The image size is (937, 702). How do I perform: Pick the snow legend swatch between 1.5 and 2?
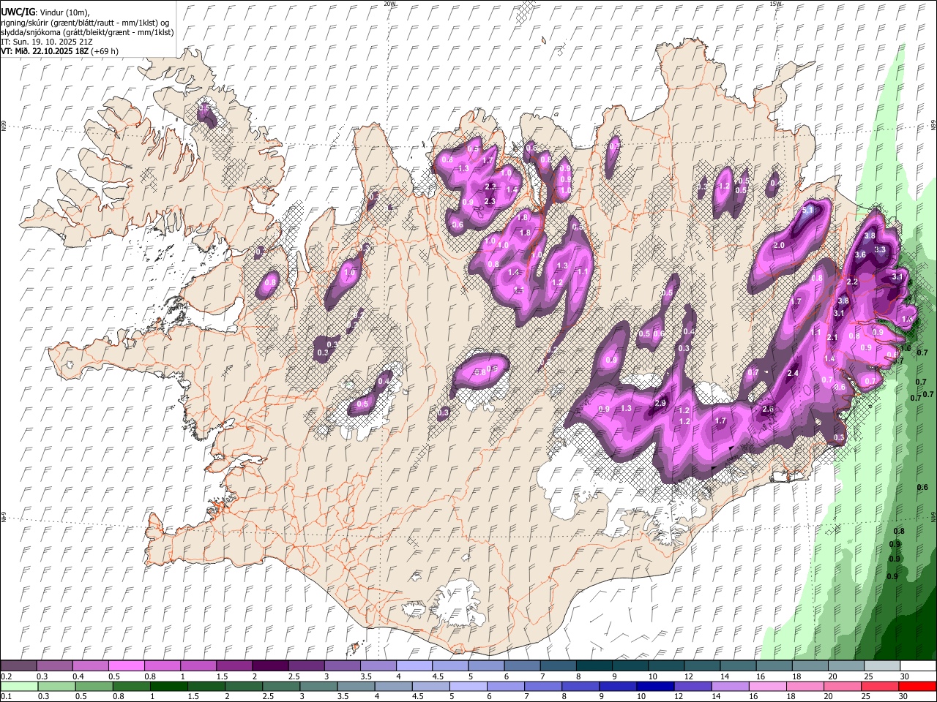pyautogui.click(x=234, y=666)
